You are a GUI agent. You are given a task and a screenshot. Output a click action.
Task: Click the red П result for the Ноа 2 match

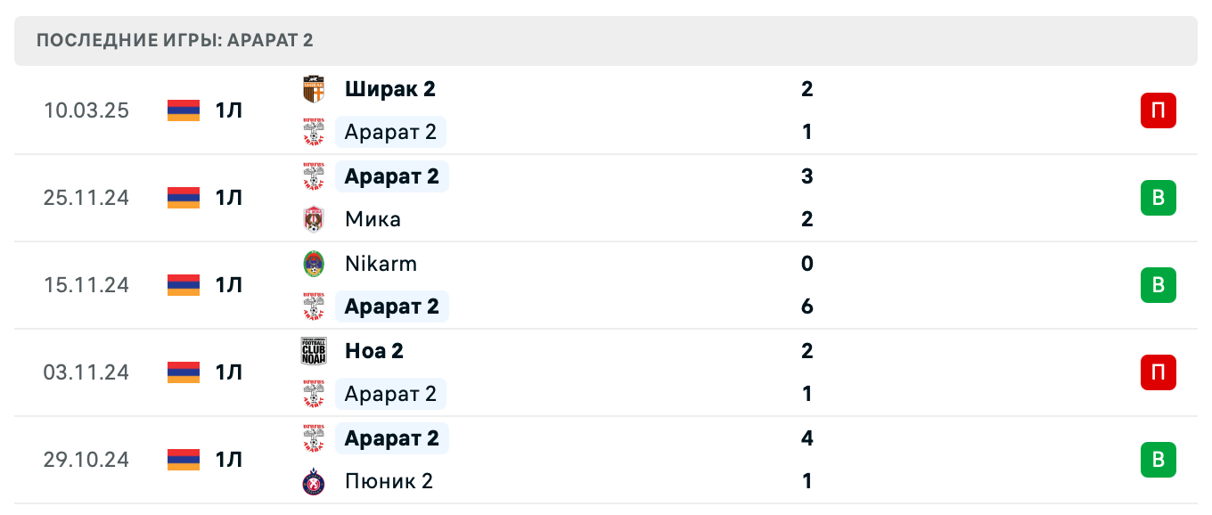pyautogui.click(x=1159, y=372)
